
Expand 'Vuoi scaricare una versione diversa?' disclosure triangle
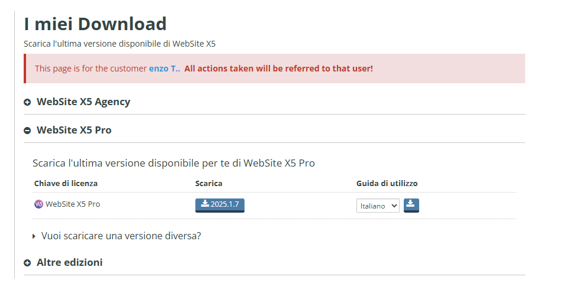tap(34, 236)
